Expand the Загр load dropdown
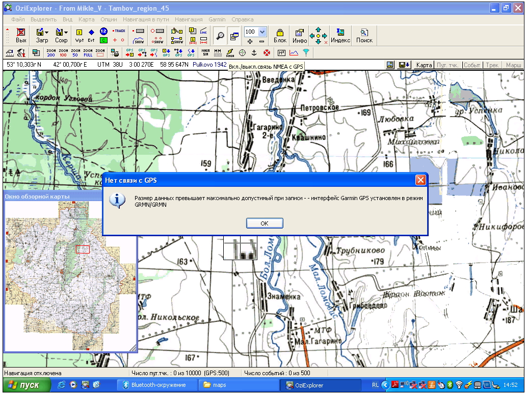The image size is (526, 394). click(x=47, y=32)
